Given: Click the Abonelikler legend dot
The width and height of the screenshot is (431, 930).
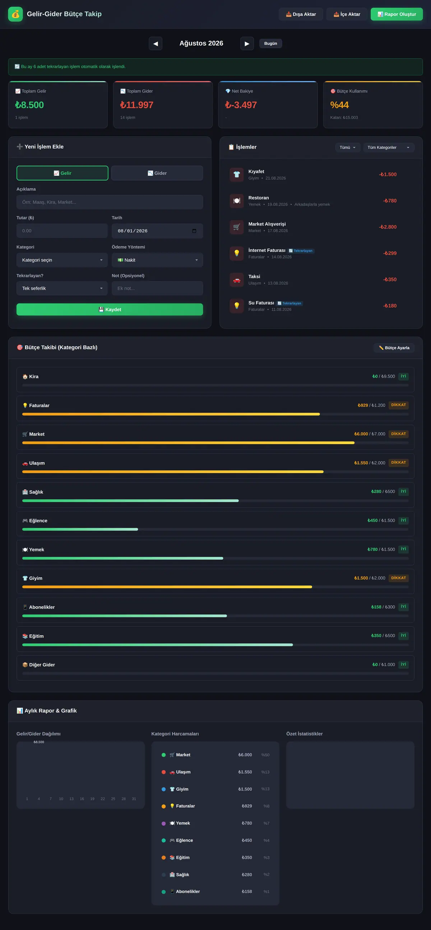Looking at the screenshot, I should click(x=163, y=892).
